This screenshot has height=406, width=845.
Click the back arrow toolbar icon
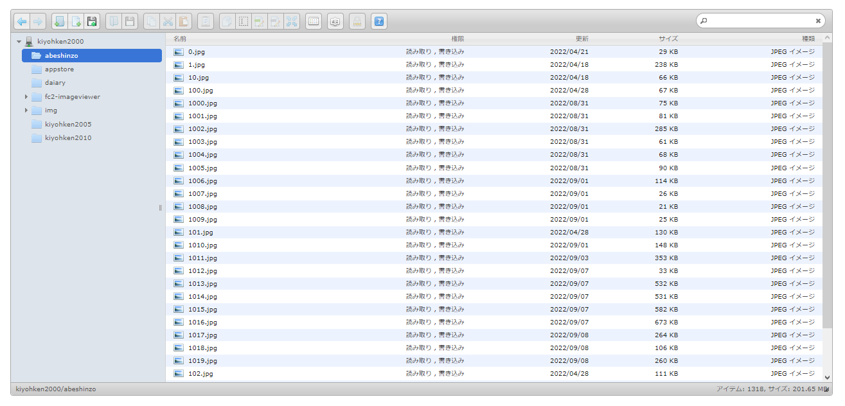(22, 21)
